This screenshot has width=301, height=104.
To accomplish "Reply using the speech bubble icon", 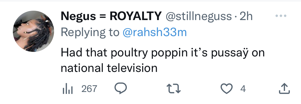I will tap(121, 88).
